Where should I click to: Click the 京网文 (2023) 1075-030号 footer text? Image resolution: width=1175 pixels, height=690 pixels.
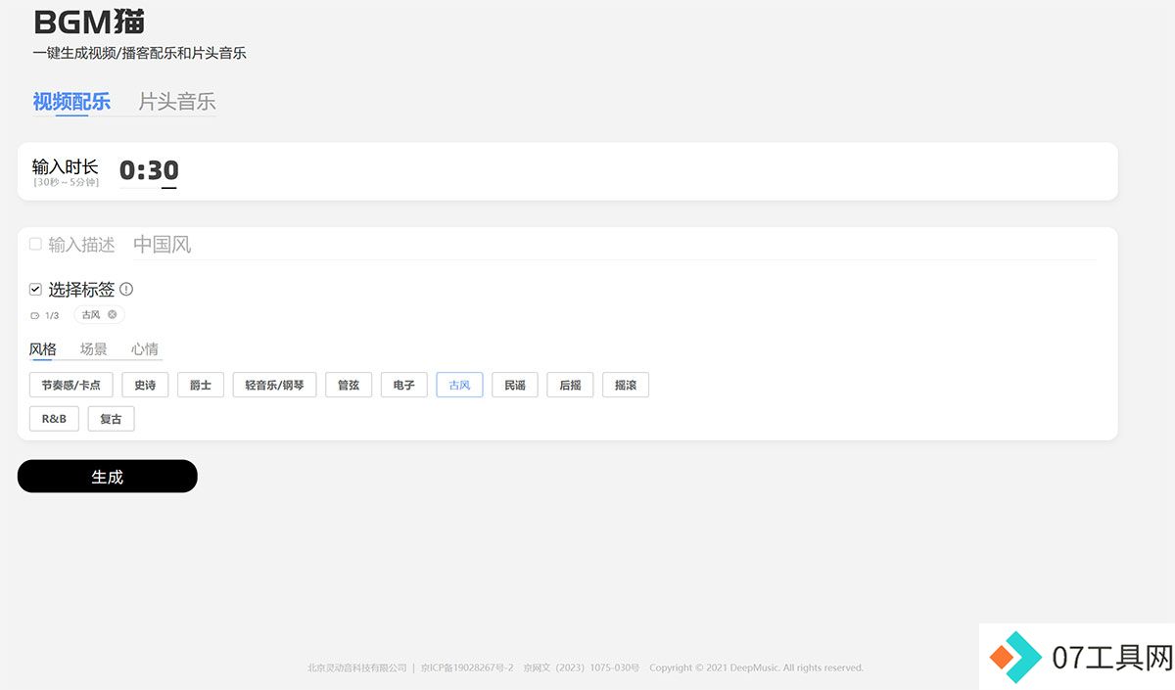[x=582, y=668]
